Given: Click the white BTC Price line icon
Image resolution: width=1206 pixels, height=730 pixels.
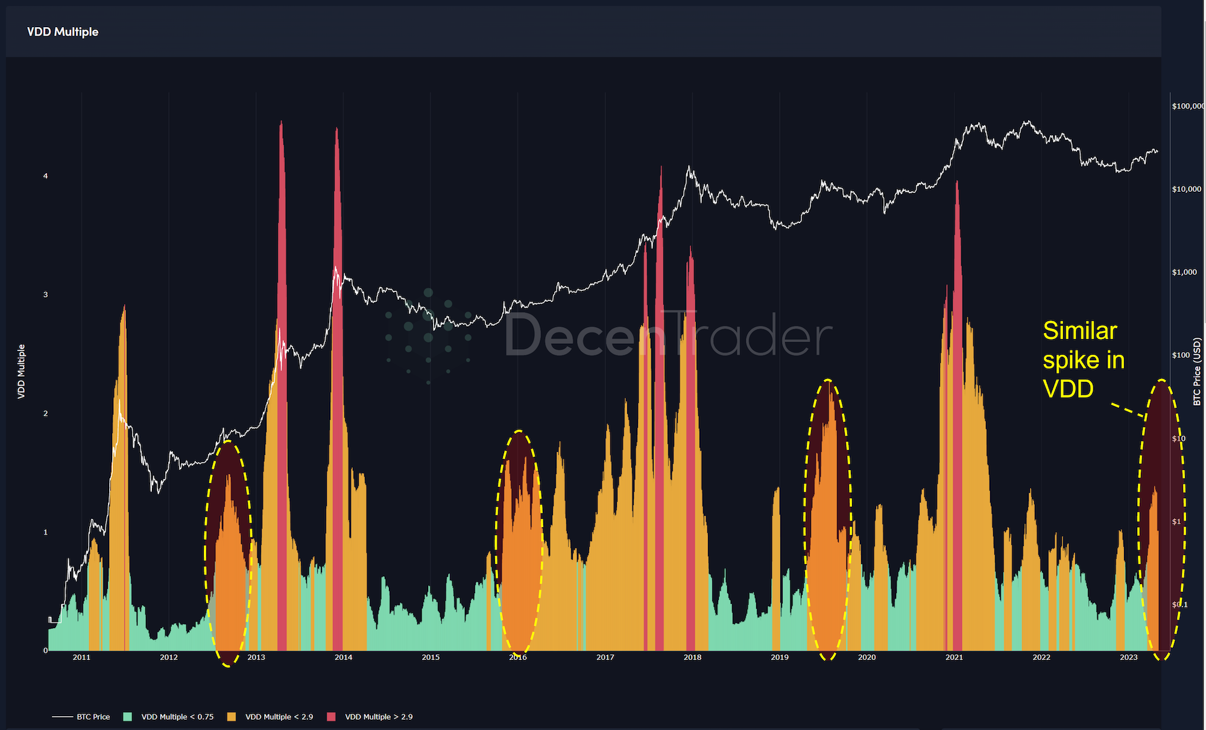Looking at the screenshot, I should [62, 717].
